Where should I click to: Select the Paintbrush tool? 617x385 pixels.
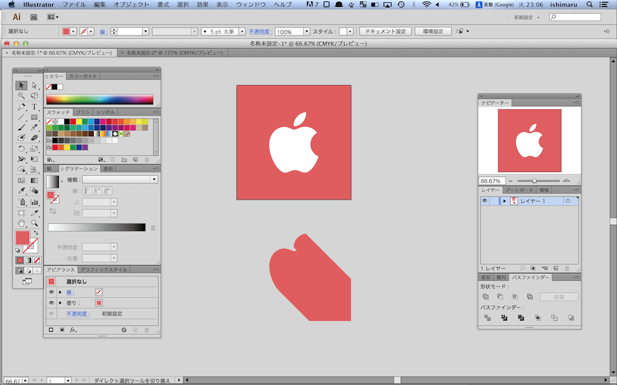coord(22,127)
